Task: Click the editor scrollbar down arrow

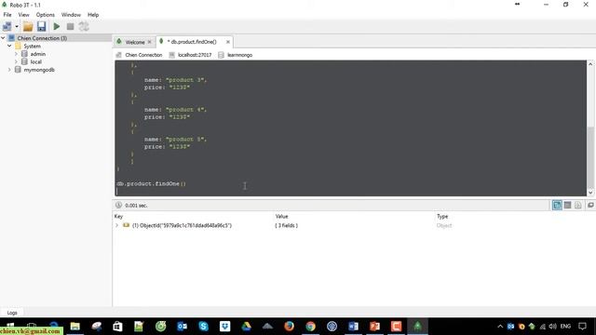Action: click(x=590, y=193)
